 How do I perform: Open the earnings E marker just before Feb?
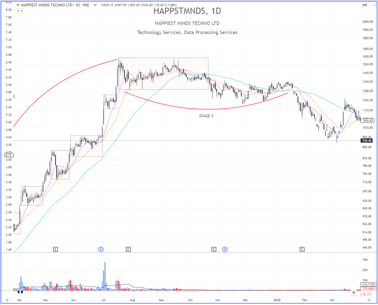[x=302, y=249]
